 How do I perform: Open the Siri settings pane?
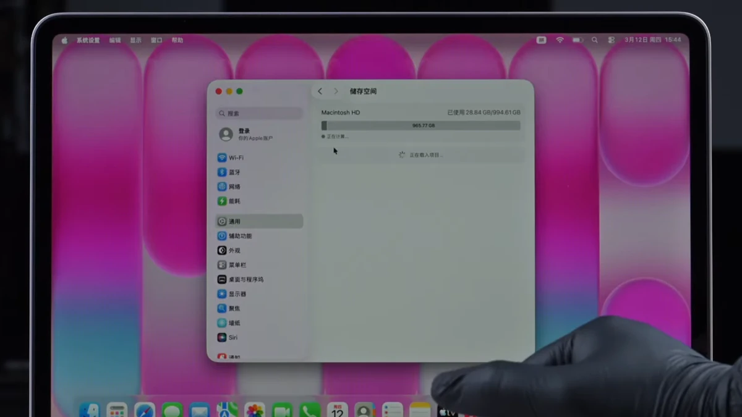pyautogui.click(x=259, y=338)
